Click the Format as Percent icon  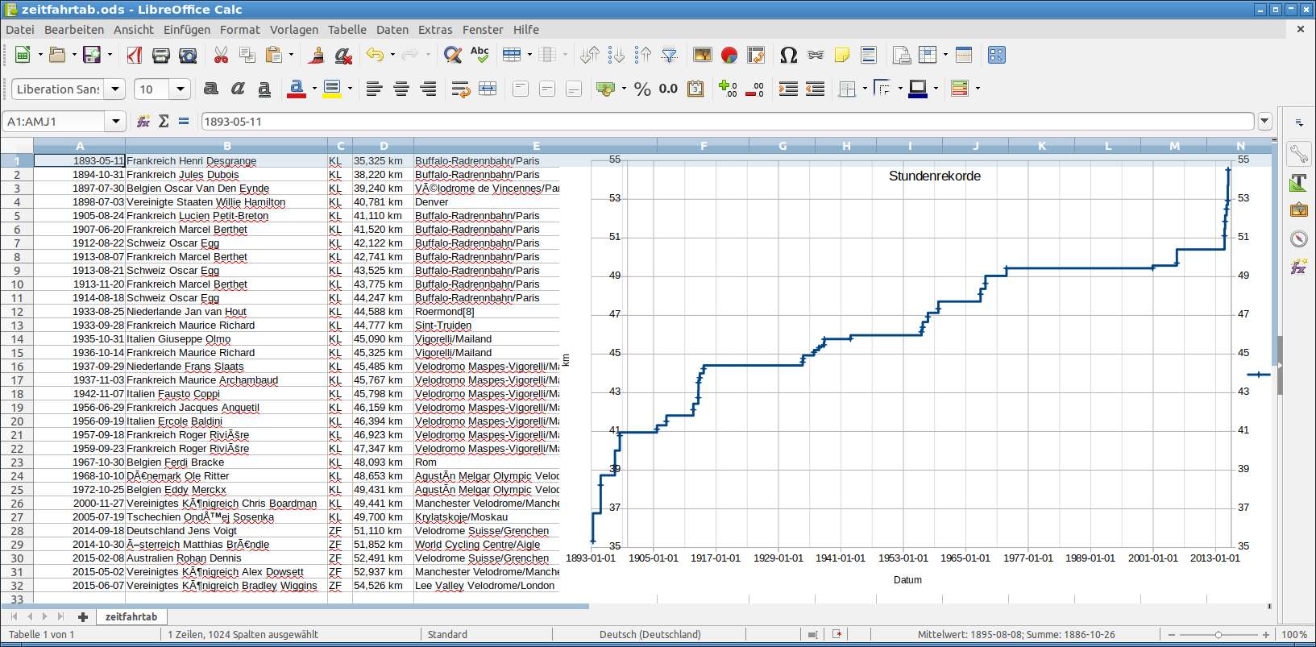642,89
